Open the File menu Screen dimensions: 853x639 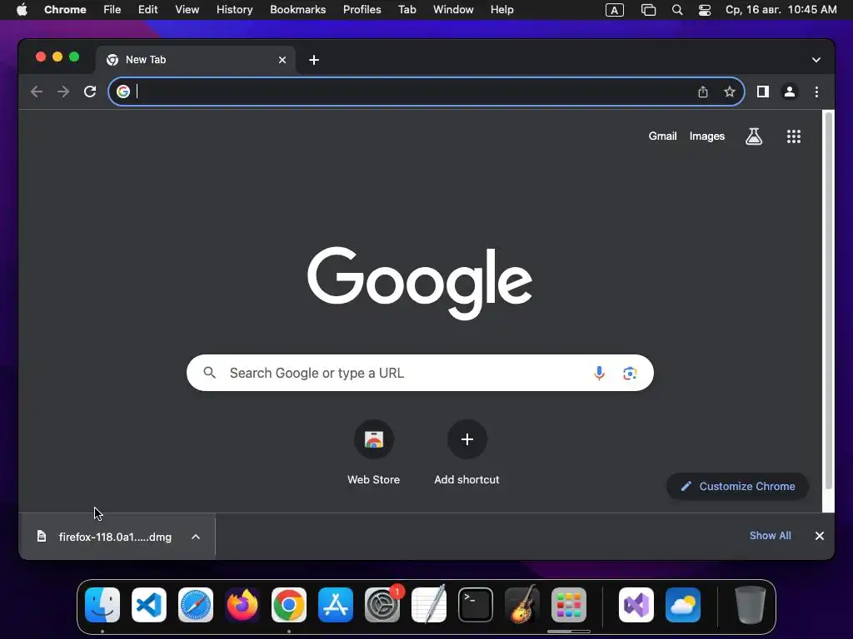(x=112, y=10)
